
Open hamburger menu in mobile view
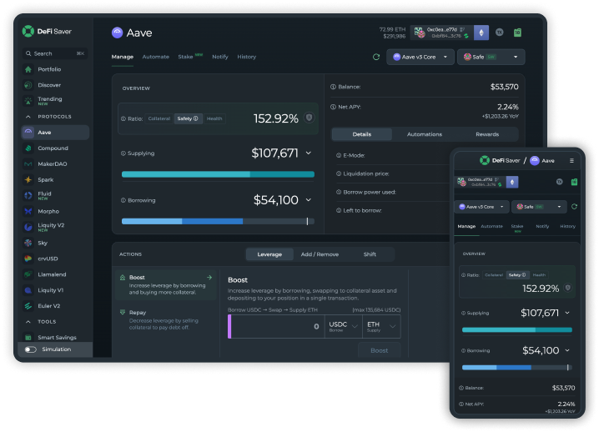pos(571,160)
